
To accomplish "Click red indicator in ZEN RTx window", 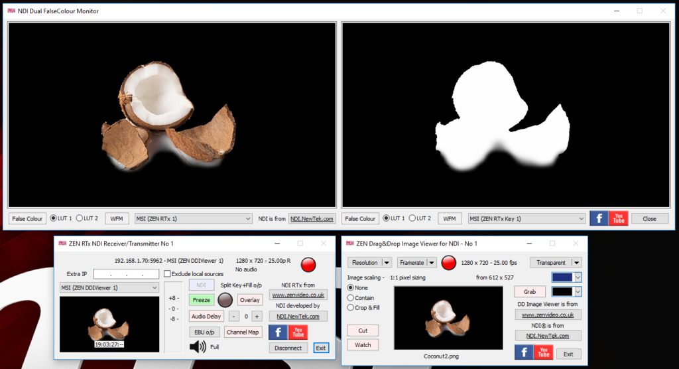I will (x=308, y=265).
